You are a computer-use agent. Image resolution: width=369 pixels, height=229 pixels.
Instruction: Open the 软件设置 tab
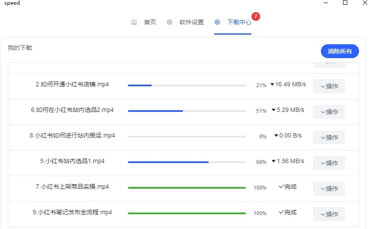(x=191, y=22)
